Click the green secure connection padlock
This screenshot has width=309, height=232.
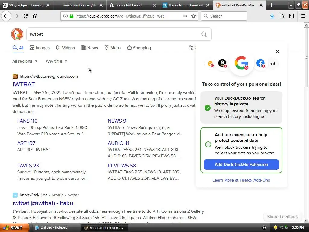click(72, 16)
